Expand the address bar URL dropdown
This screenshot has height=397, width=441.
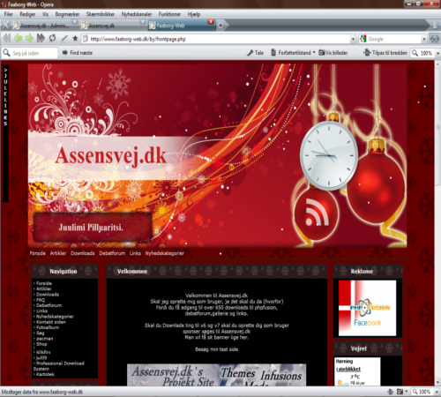pos(353,39)
